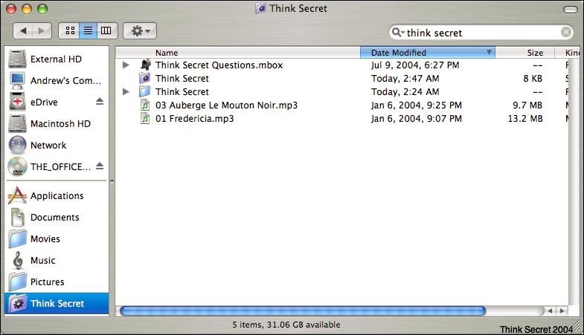The image size is (584, 335).
Task: Switch to column view
Action: click(x=106, y=31)
